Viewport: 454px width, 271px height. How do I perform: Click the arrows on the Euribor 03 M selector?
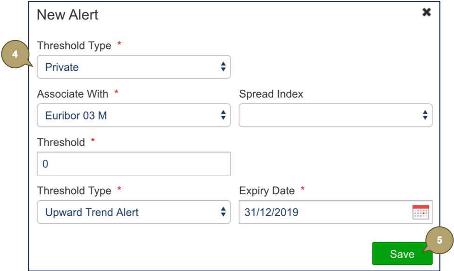223,115
